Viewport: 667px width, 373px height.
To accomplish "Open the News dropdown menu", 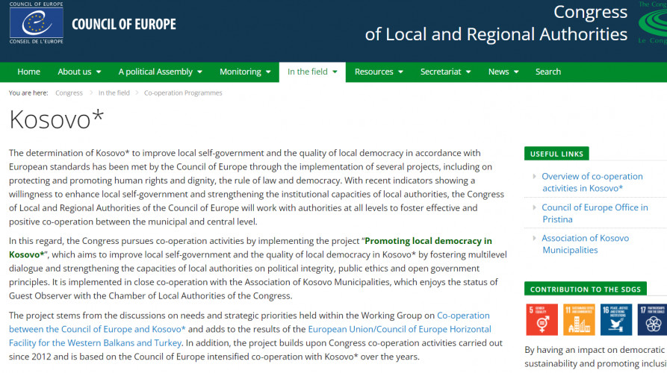I will (503, 72).
